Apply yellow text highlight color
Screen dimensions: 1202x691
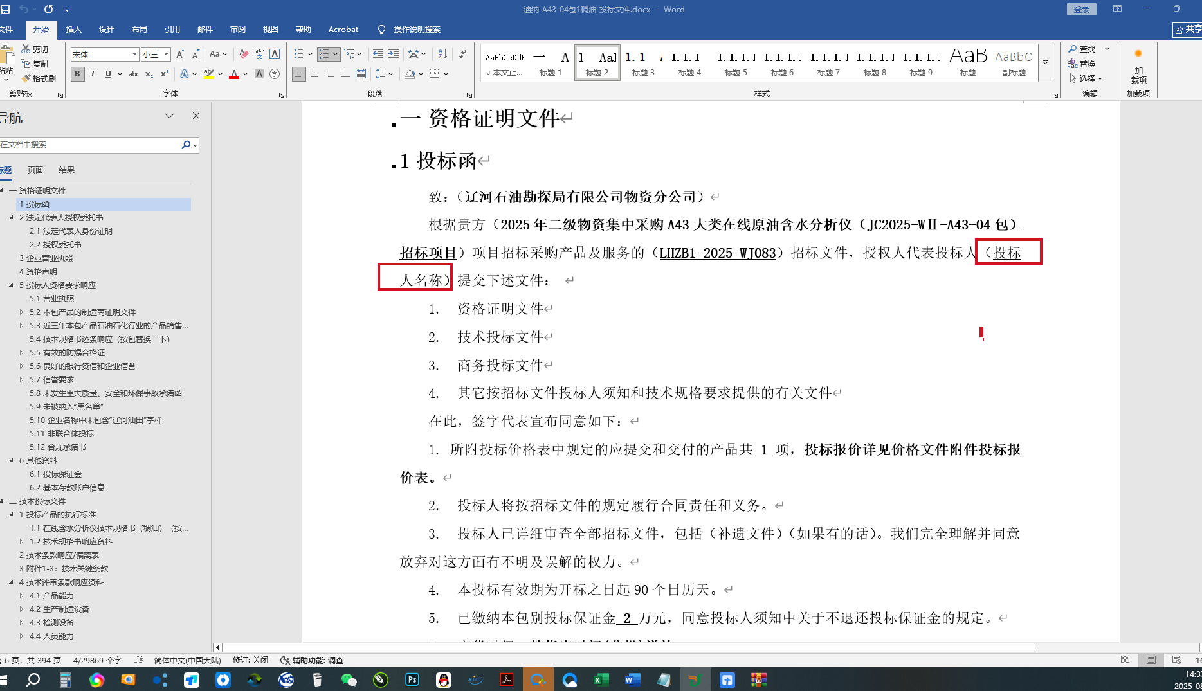[209, 74]
